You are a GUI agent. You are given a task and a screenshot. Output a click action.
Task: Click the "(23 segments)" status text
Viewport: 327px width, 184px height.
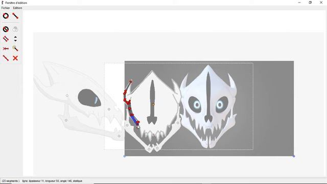click(x=11, y=181)
